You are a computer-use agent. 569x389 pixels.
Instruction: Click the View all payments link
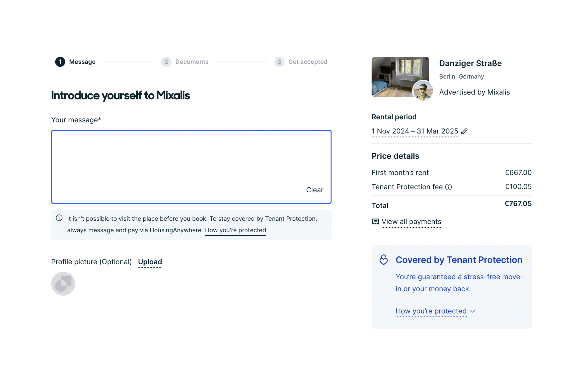412,221
